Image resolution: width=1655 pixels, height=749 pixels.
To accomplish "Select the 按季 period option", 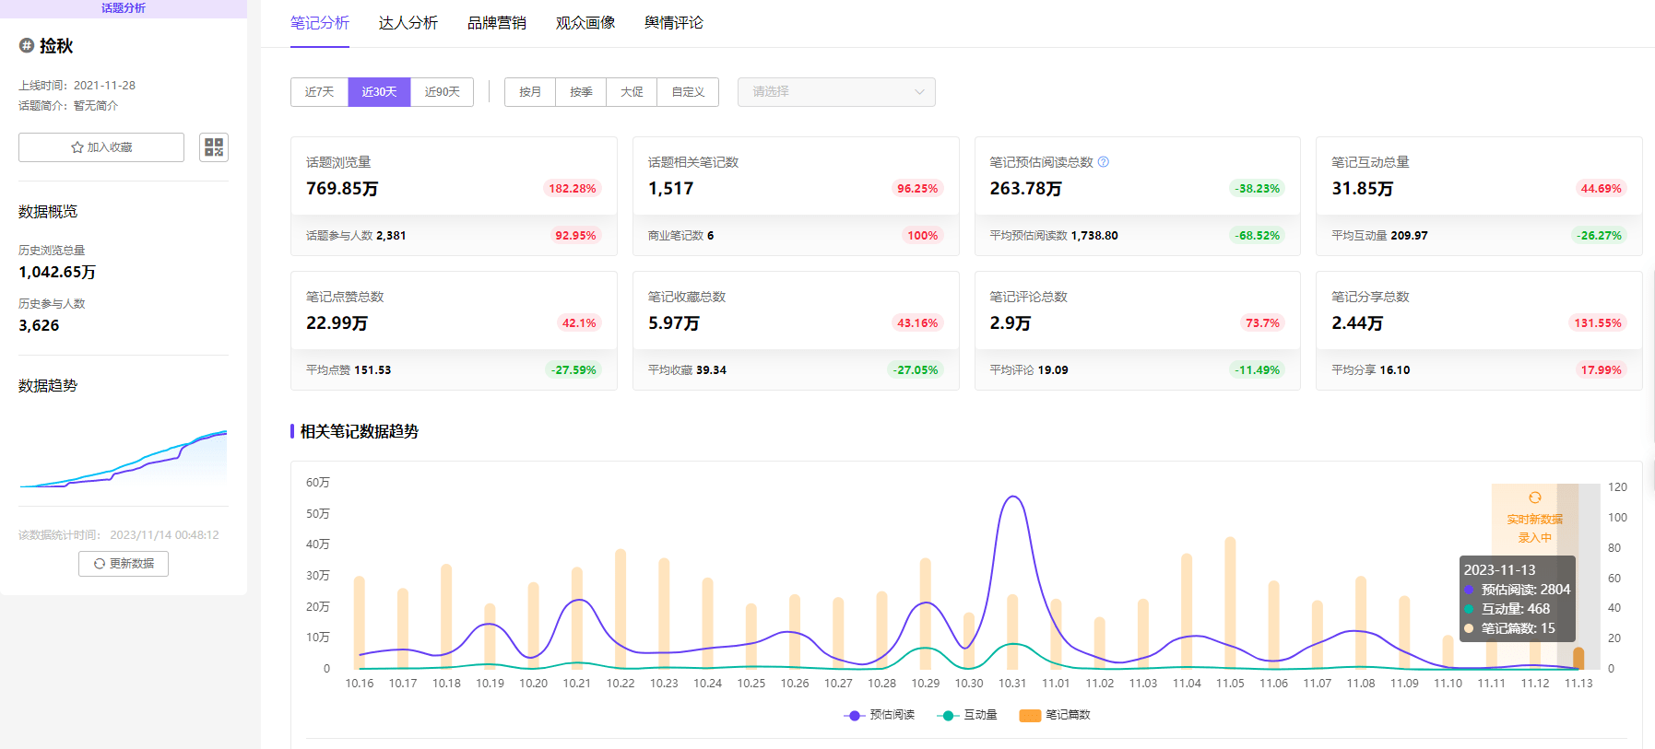I will pos(581,92).
